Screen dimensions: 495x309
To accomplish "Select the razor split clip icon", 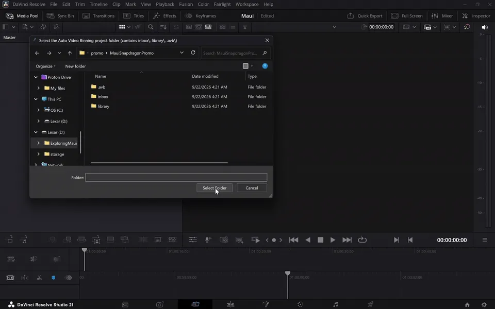I will tap(39, 278).
